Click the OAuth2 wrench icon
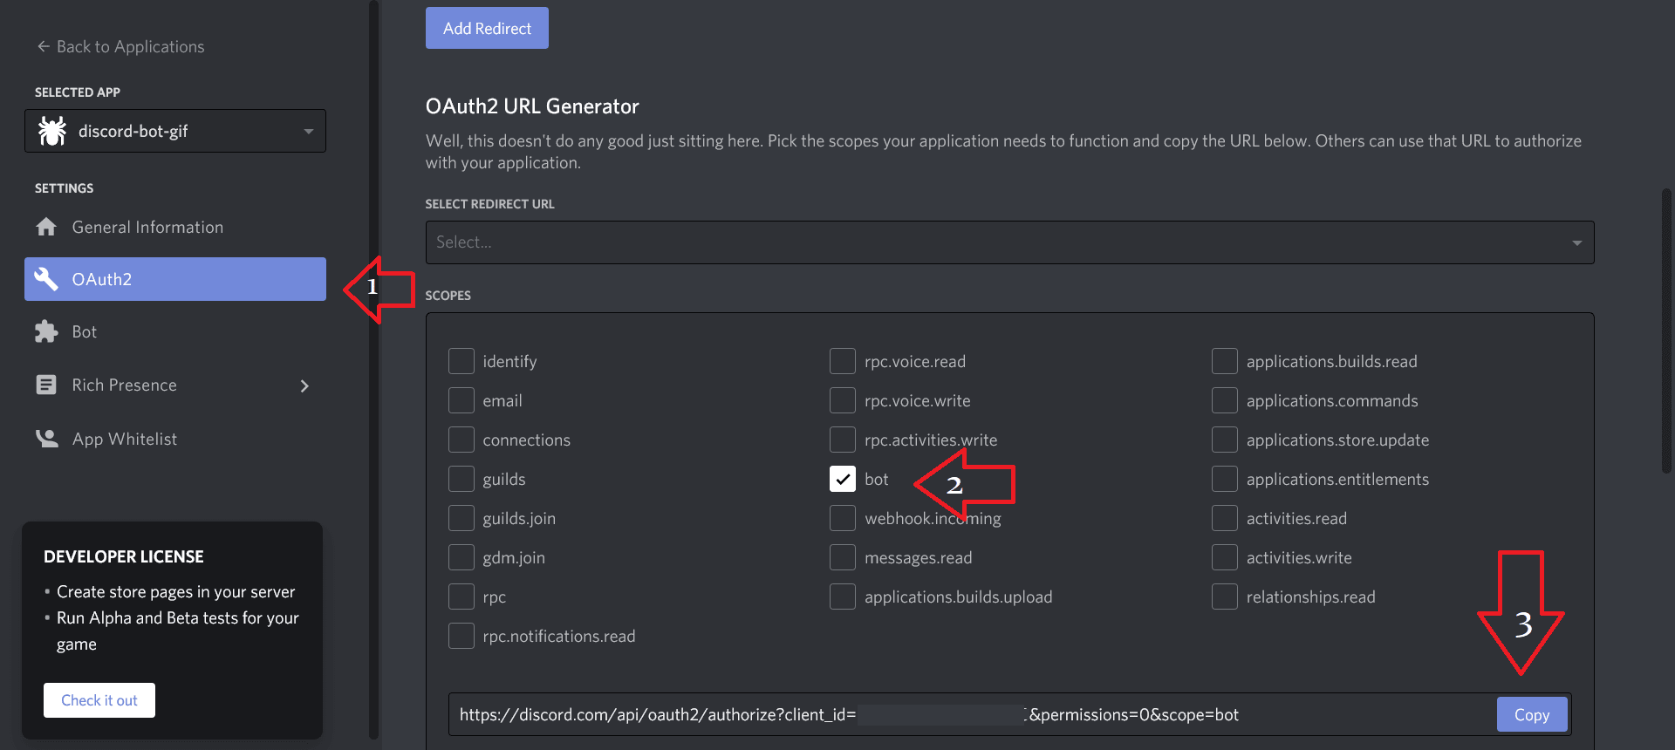The width and height of the screenshot is (1675, 750). click(46, 279)
